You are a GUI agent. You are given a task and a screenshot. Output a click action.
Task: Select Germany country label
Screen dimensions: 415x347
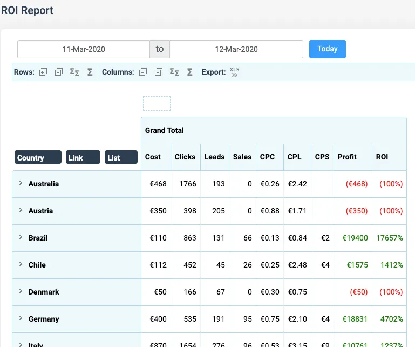click(x=44, y=319)
